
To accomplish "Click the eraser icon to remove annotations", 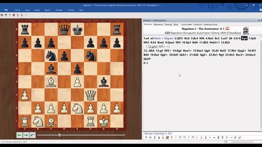I will [x=239, y=138].
